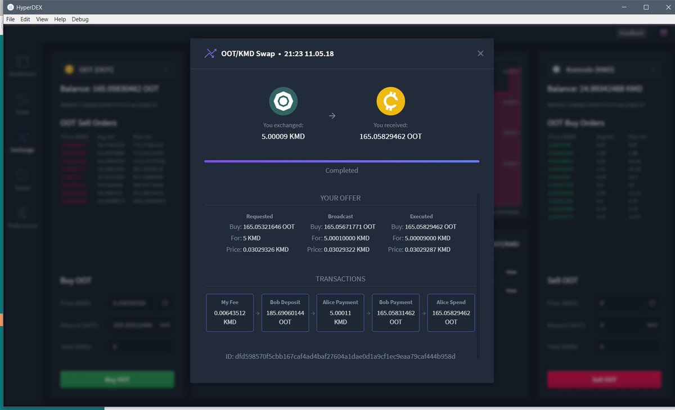The image size is (675, 410).
Task: Click the 'YOUR OFFER' section heading
Action: [340, 198]
